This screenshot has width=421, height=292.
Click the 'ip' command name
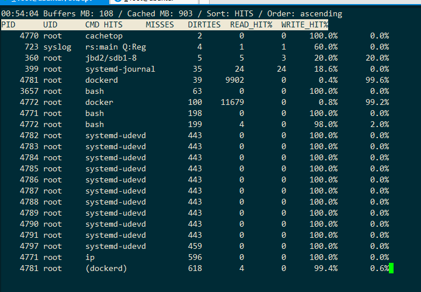point(90,258)
